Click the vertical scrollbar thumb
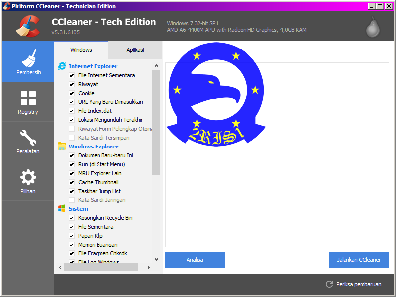The width and height of the screenshot is (396, 297). click(156, 122)
